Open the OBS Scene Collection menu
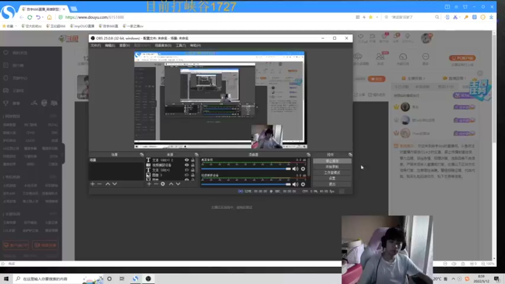505x284 pixels. tap(163, 45)
